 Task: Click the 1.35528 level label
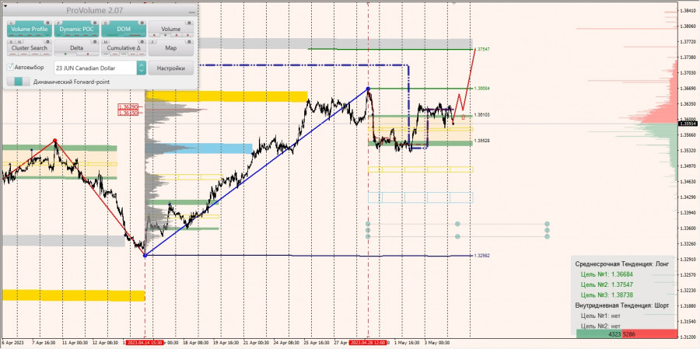(481, 141)
